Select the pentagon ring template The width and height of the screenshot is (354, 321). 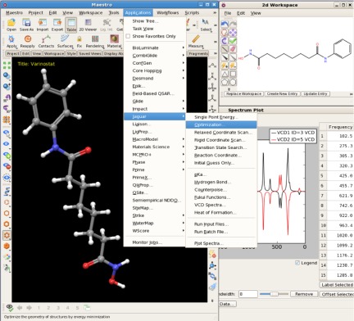tap(225, 82)
